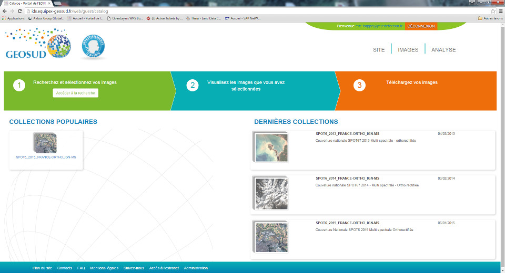Click the Contacts link in the footer
This screenshot has height=273, width=505.
tap(65, 268)
